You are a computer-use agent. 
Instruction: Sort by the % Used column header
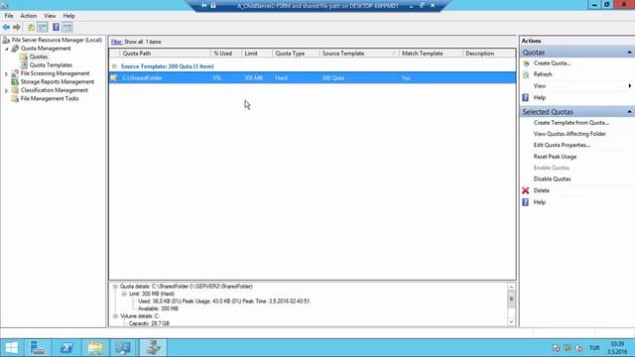226,54
